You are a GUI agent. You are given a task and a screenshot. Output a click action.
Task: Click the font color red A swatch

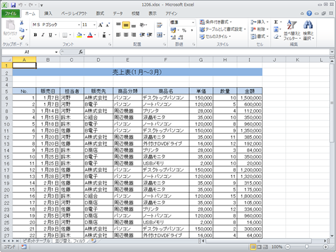click(90, 35)
